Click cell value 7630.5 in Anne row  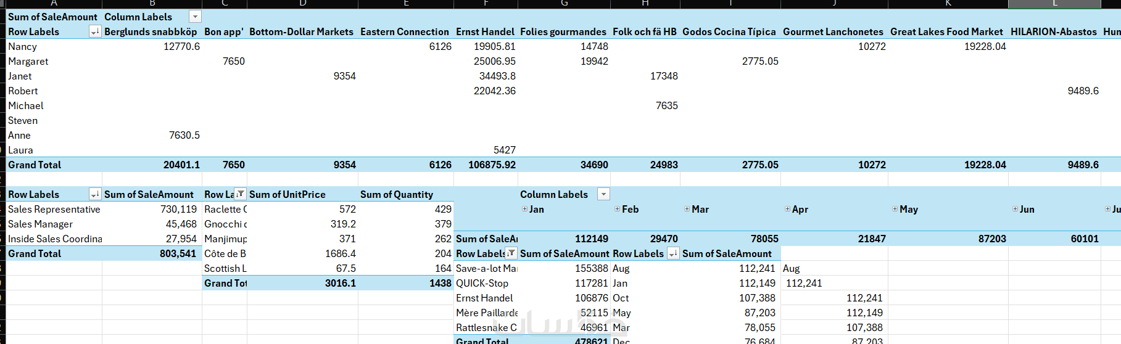(x=184, y=135)
